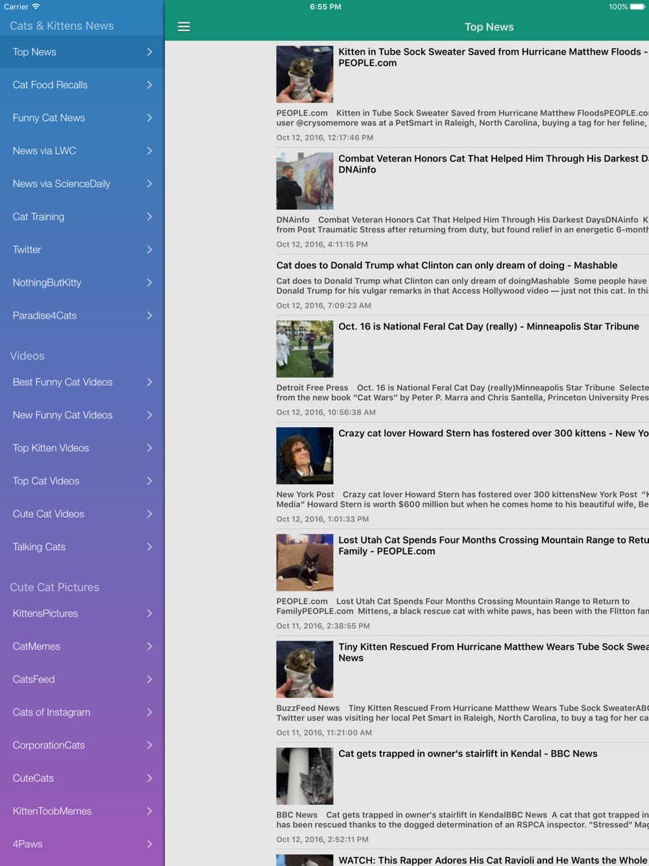
Task: Click the Videos section header
Action: click(27, 356)
